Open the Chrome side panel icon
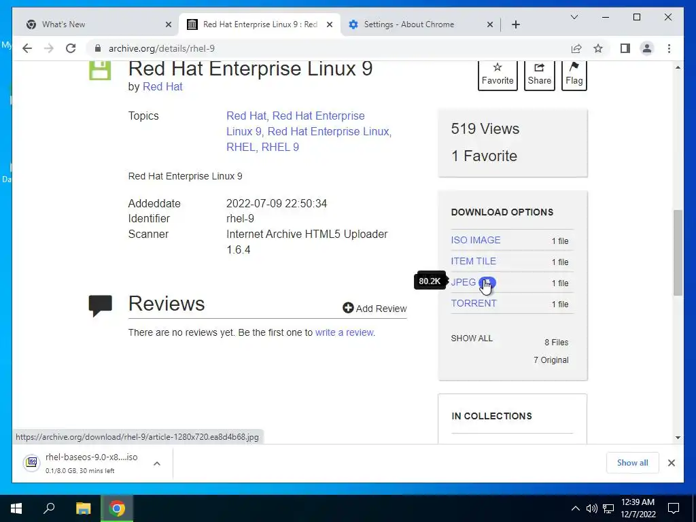 pyautogui.click(x=625, y=48)
